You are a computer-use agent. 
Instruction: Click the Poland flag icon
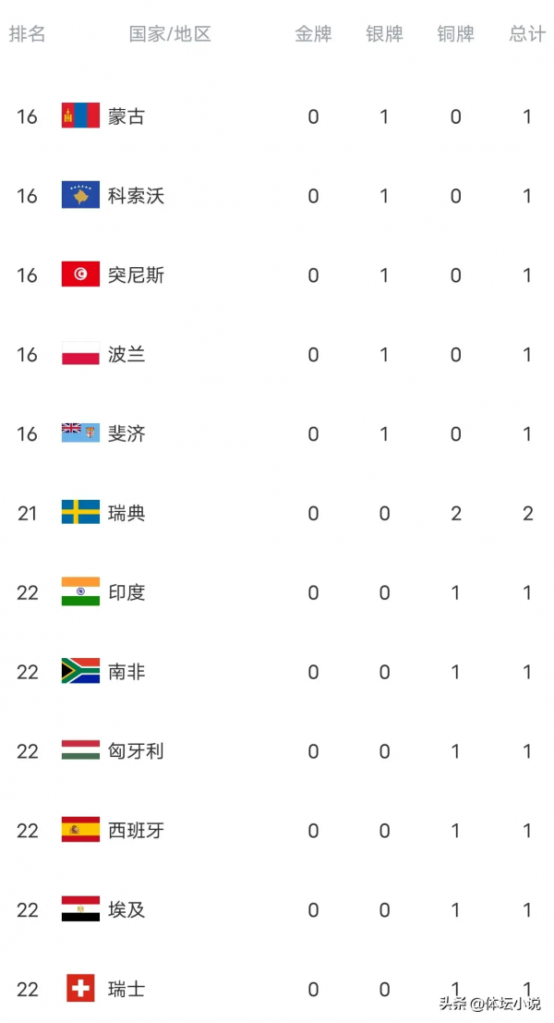(80, 355)
